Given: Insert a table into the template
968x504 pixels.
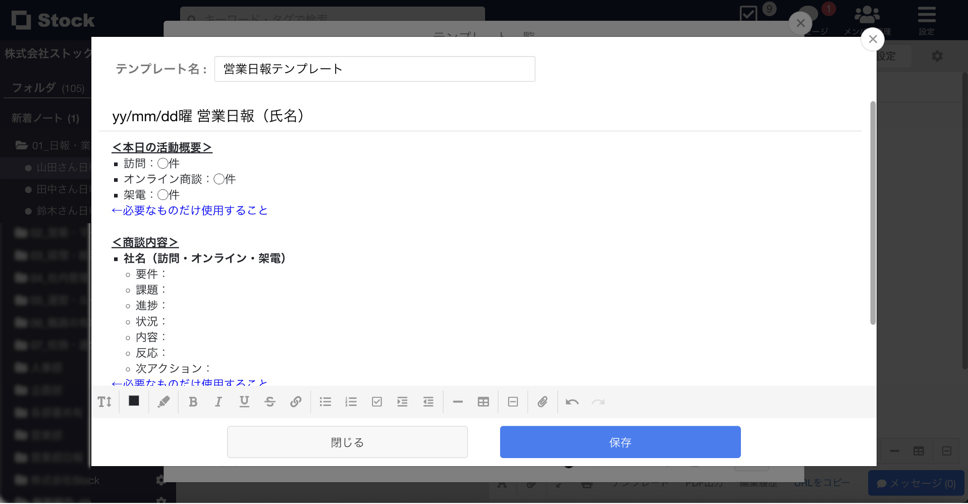Looking at the screenshot, I should point(483,401).
